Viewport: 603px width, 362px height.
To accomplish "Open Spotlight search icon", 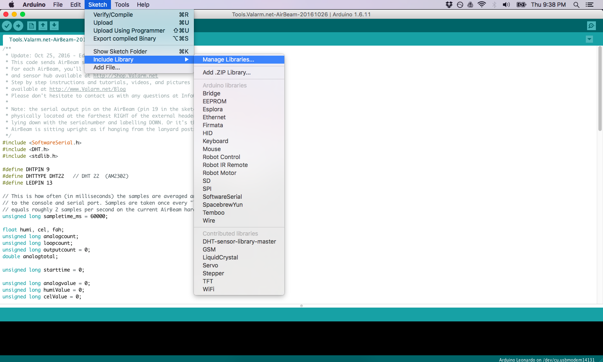I will point(576,5).
